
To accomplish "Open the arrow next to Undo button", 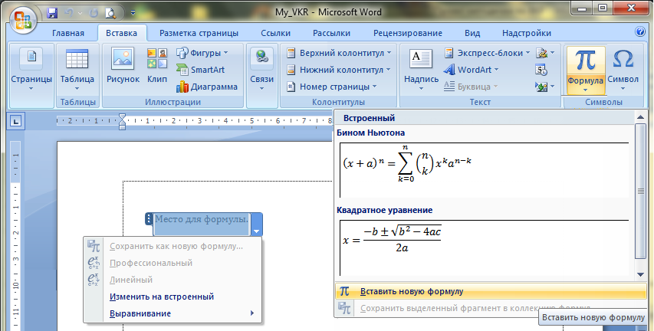I will point(80,13).
